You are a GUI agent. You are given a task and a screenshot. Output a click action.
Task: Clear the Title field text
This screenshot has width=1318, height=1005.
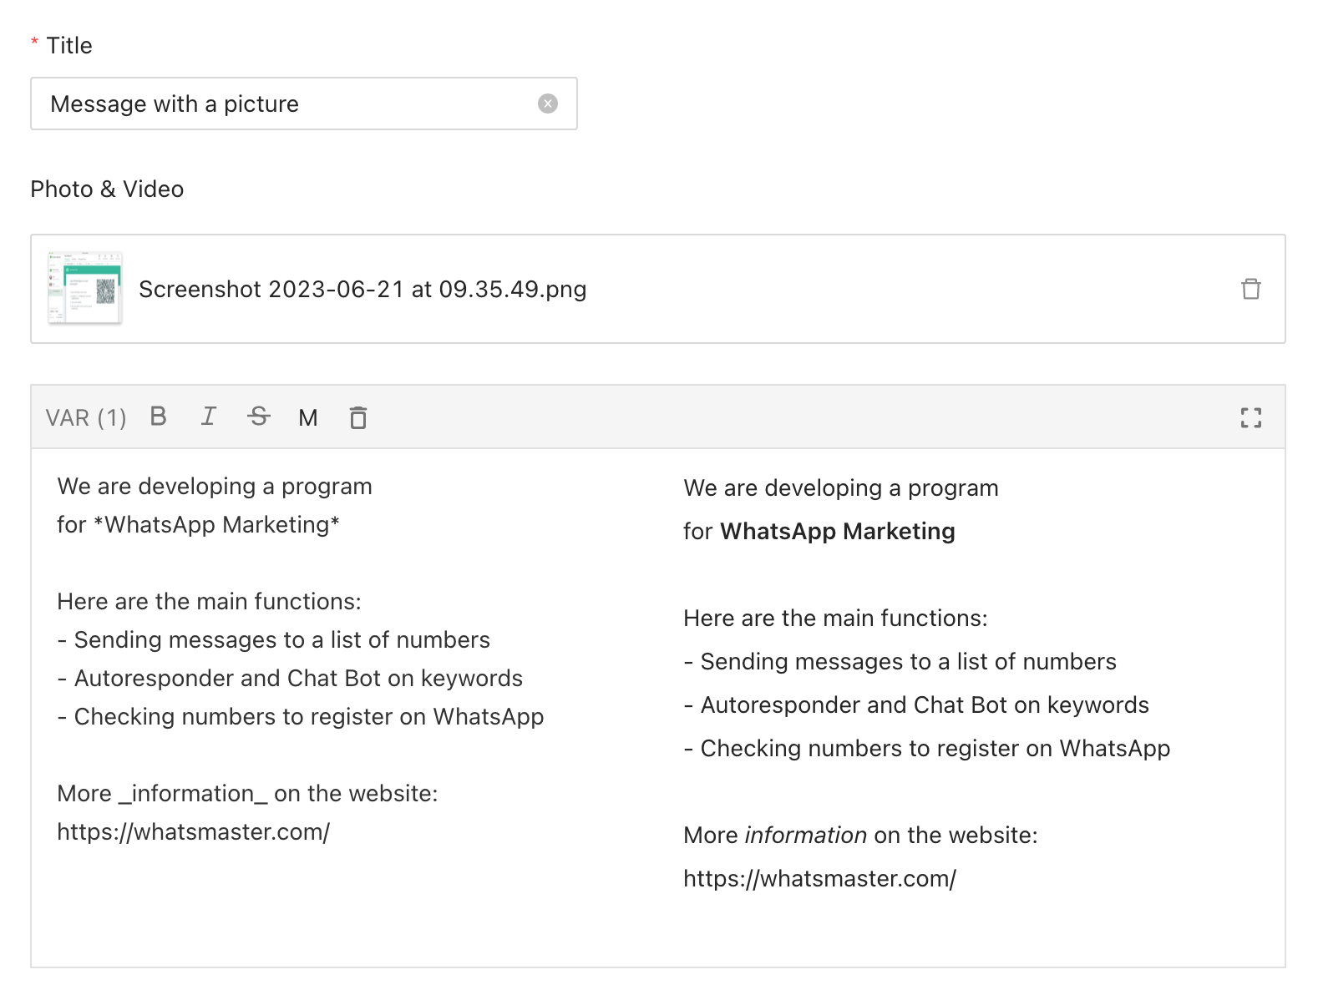(547, 104)
